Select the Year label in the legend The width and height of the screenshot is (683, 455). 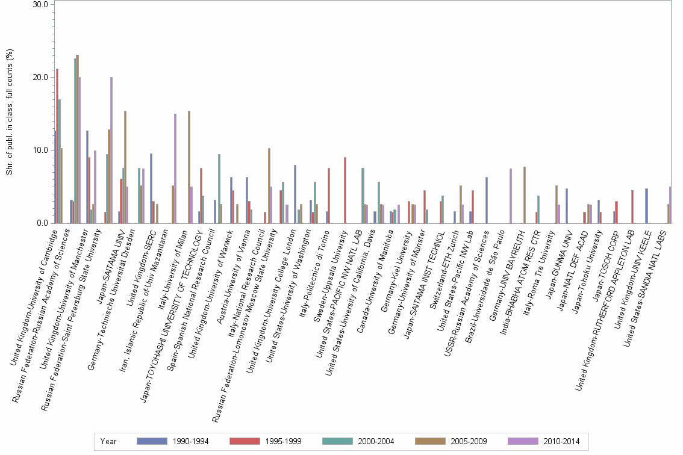click(111, 441)
